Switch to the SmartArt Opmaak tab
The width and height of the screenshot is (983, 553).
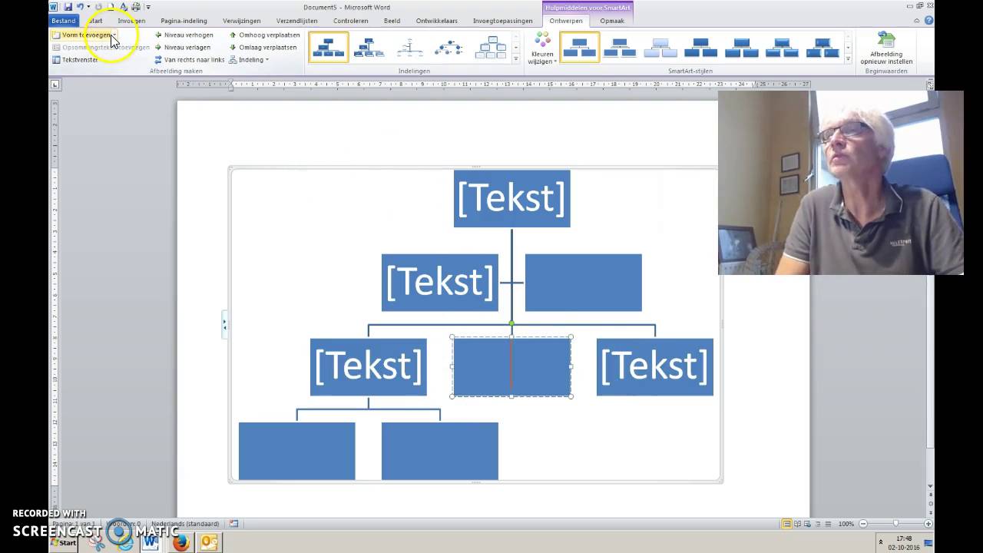(x=612, y=21)
